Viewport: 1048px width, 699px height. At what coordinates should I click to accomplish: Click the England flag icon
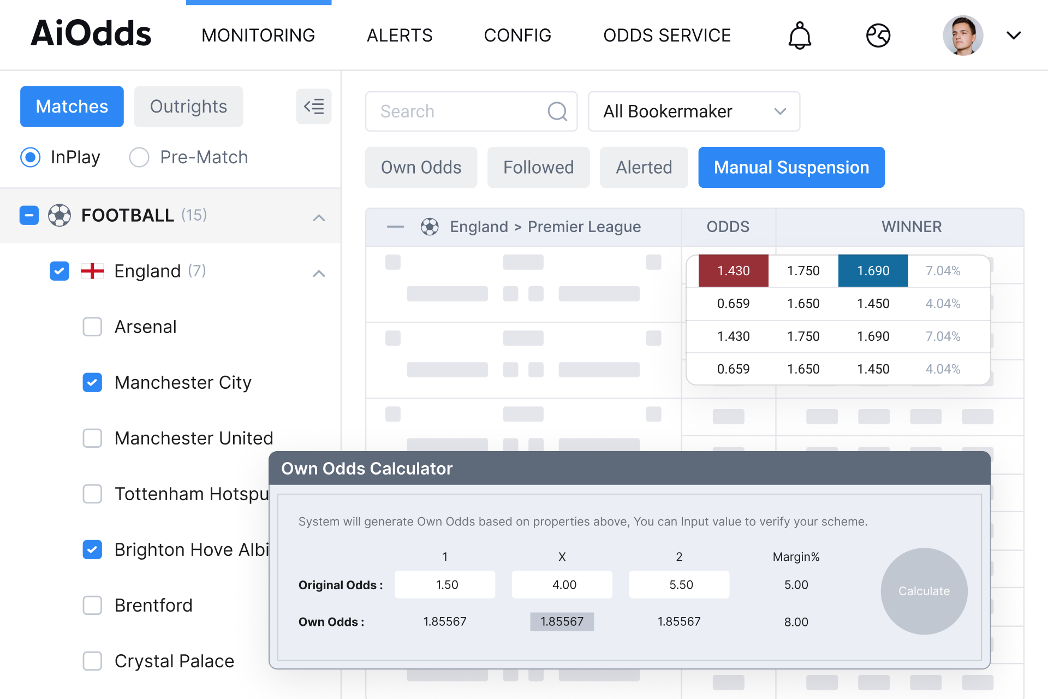[x=92, y=271]
